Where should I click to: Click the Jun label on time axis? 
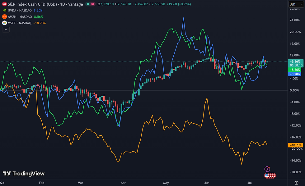tap(207, 183)
